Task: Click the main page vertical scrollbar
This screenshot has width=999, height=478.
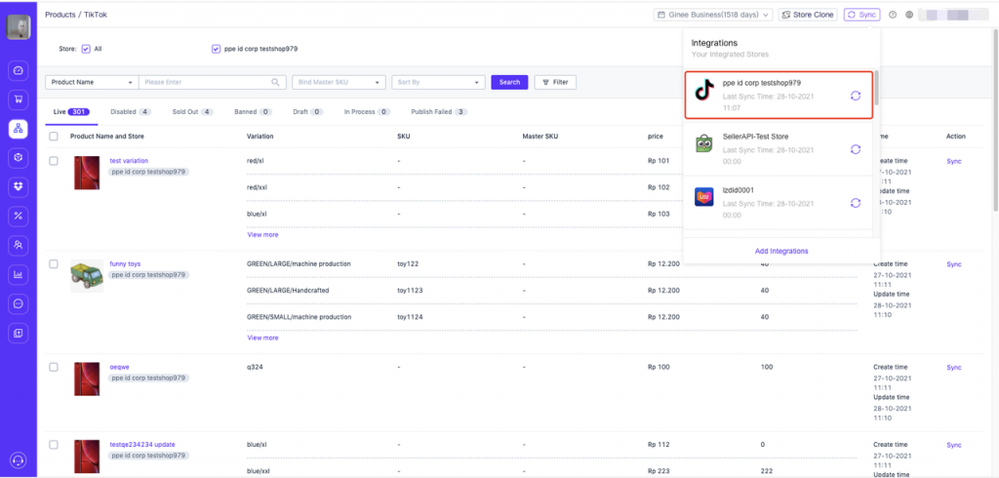Action: 995,121
